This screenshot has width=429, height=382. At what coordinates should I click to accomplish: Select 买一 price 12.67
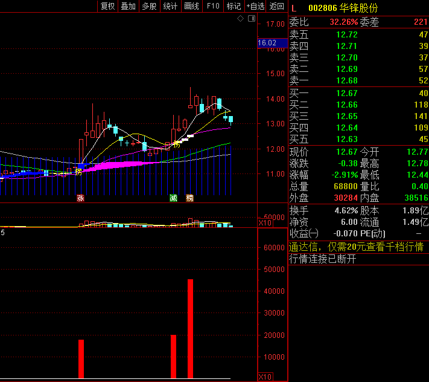pyautogui.click(x=347, y=94)
